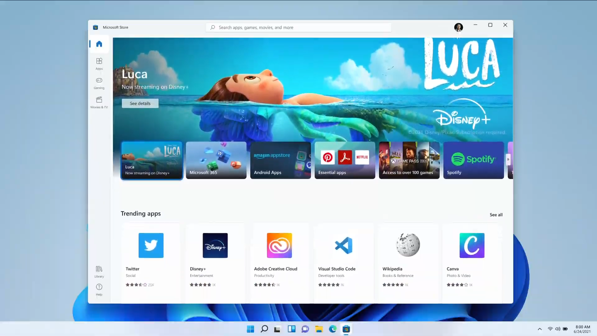
Task: Click the Twitter app icon
Action: tap(151, 245)
